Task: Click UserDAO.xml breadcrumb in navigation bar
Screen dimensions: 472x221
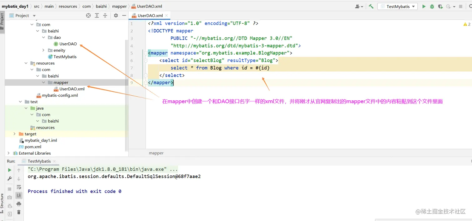Action: pos(147,6)
